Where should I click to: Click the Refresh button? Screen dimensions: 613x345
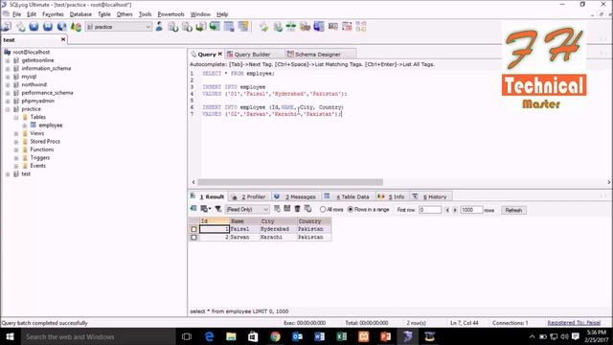click(513, 210)
